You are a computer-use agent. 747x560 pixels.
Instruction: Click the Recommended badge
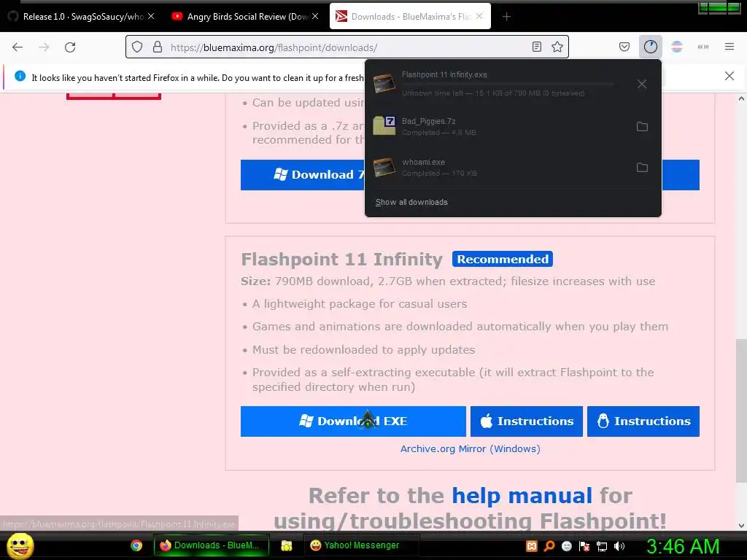click(x=503, y=259)
